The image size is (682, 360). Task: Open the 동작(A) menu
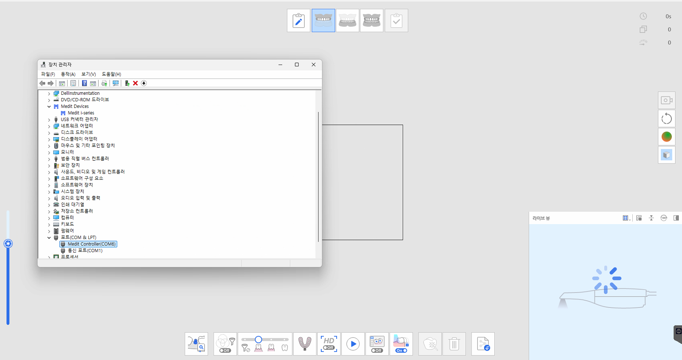(68, 74)
